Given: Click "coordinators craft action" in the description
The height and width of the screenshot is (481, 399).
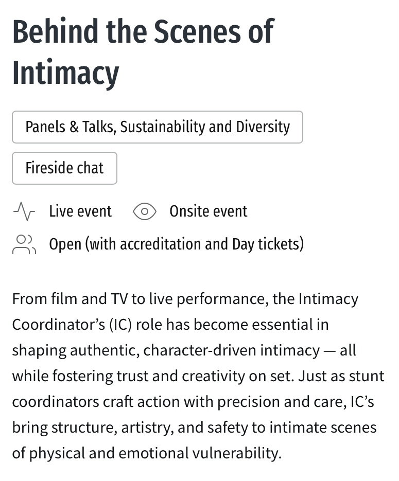Looking at the screenshot, I should click(99, 402).
